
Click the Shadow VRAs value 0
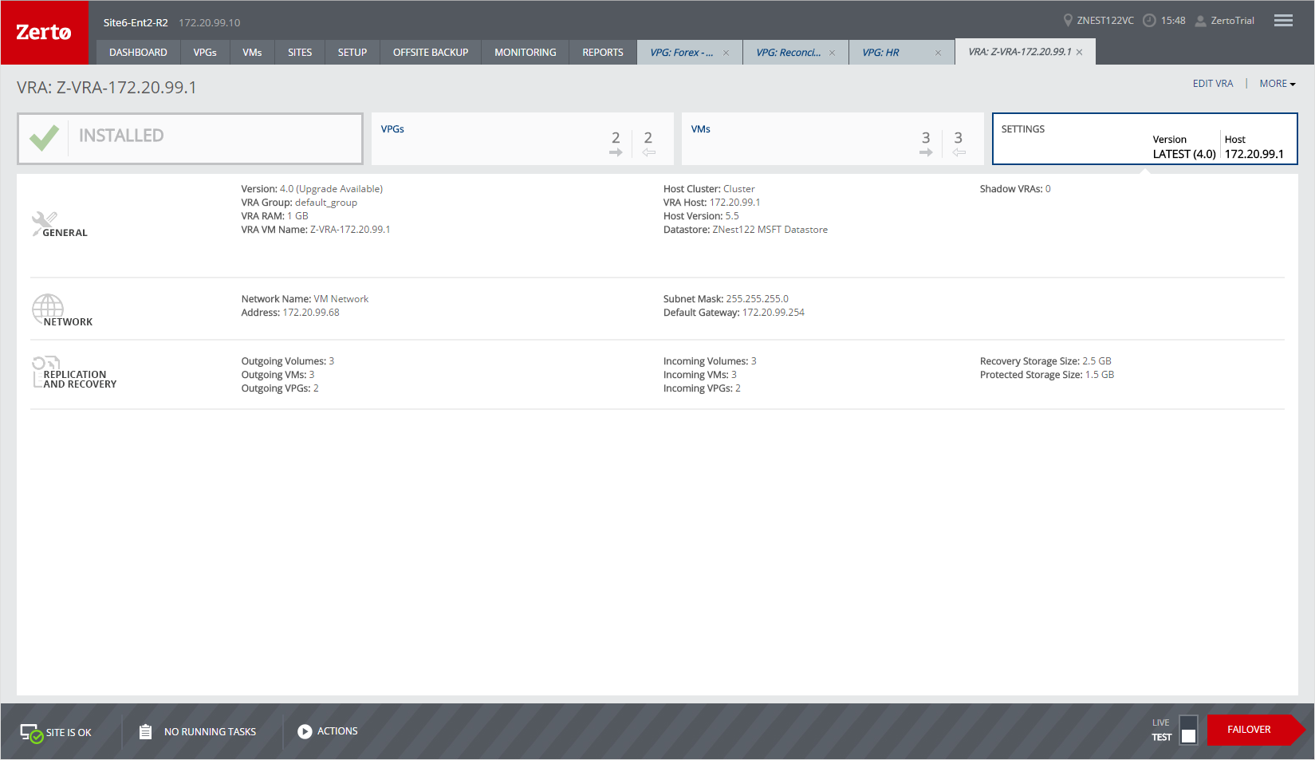pyautogui.click(x=1048, y=189)
